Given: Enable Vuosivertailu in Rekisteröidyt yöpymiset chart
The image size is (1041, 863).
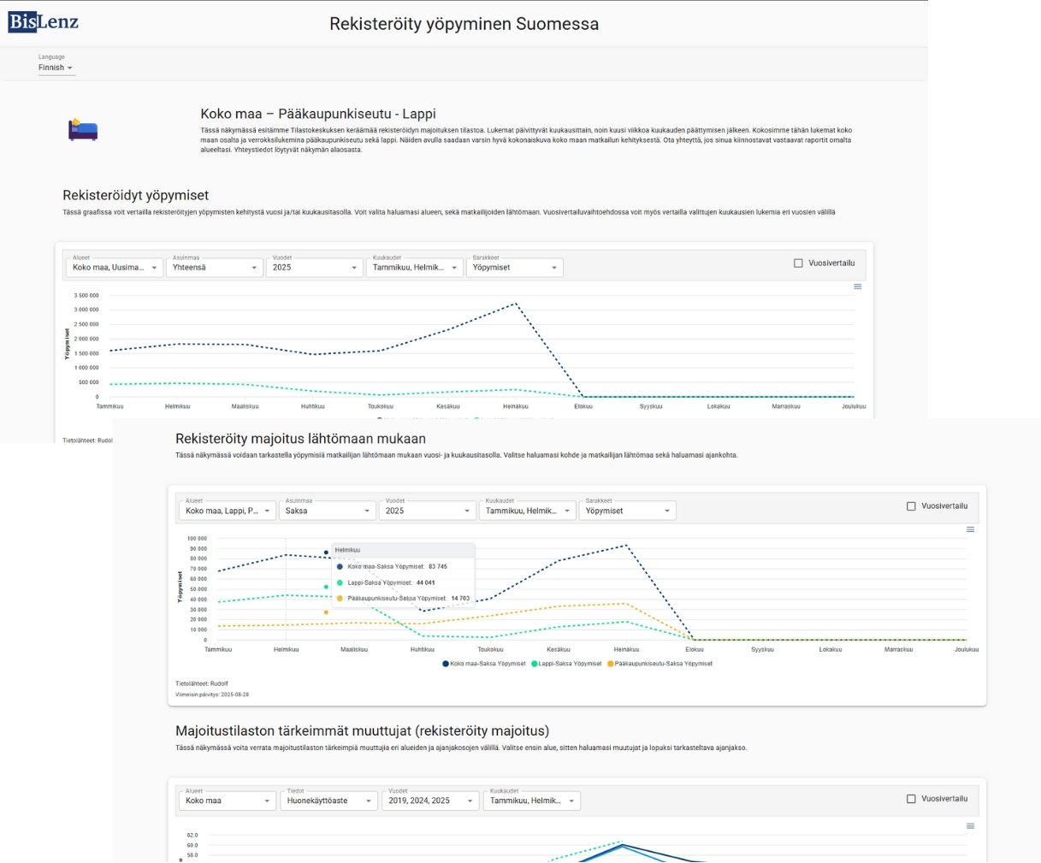Looking at the screenshot, I should click(798, 263).
